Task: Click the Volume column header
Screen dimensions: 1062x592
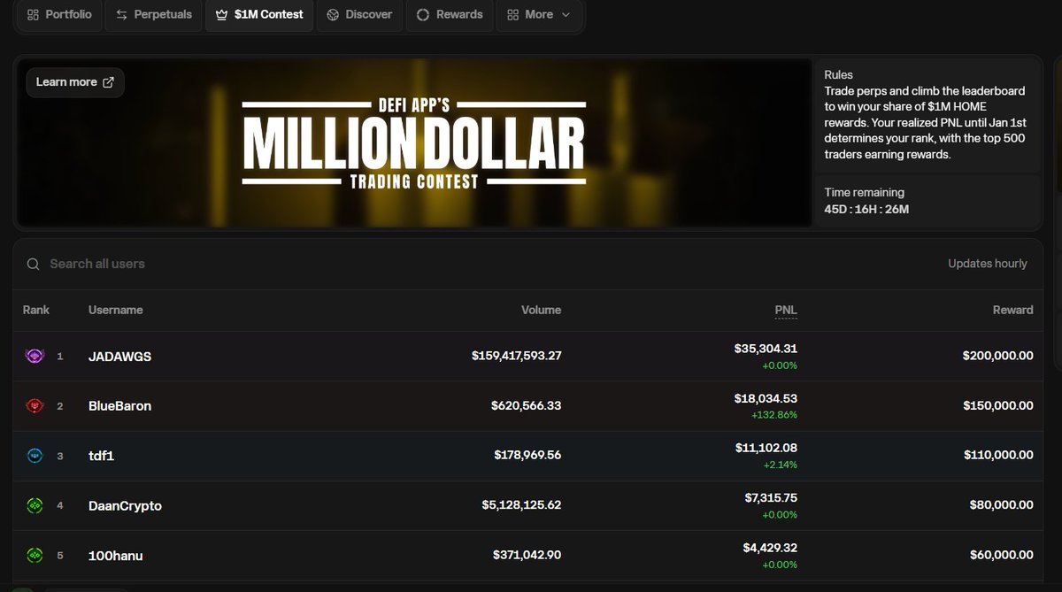Action: point(541,310)
